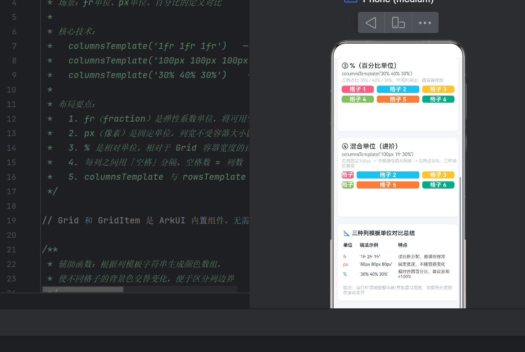This screenshot has width=525, height=352.
Task: Click code columnsTemplate('30% 40% 30%') on line 9
Action: click(x=147, y=75)
